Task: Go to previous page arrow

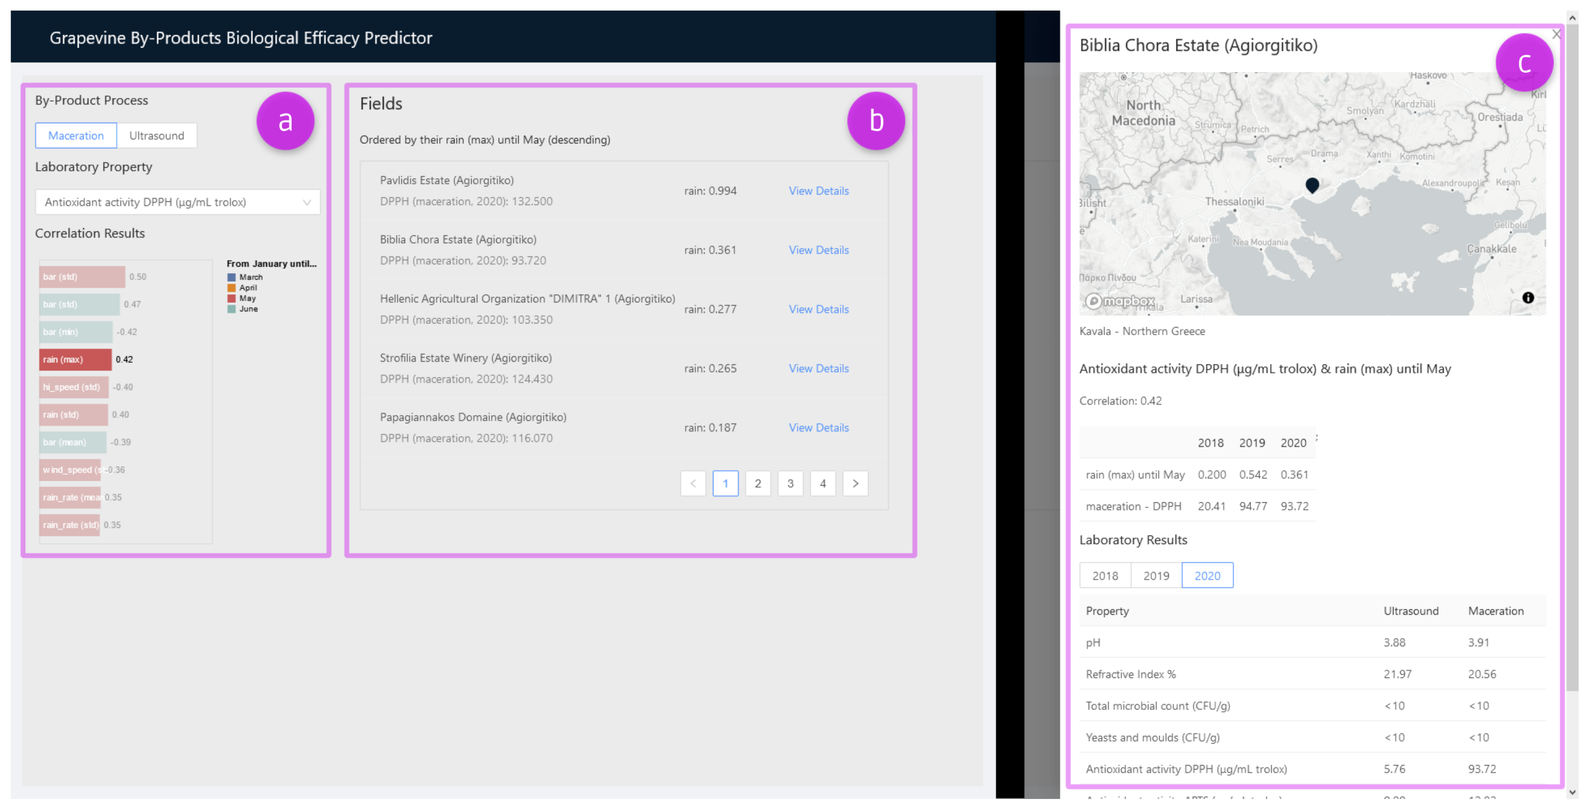Action: [692, 483]
